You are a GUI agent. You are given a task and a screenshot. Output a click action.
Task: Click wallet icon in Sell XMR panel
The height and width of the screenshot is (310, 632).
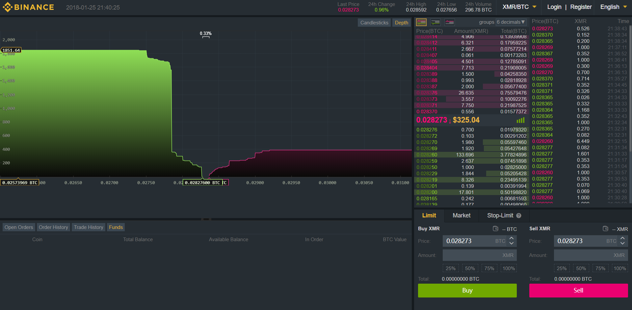(605, 229)
